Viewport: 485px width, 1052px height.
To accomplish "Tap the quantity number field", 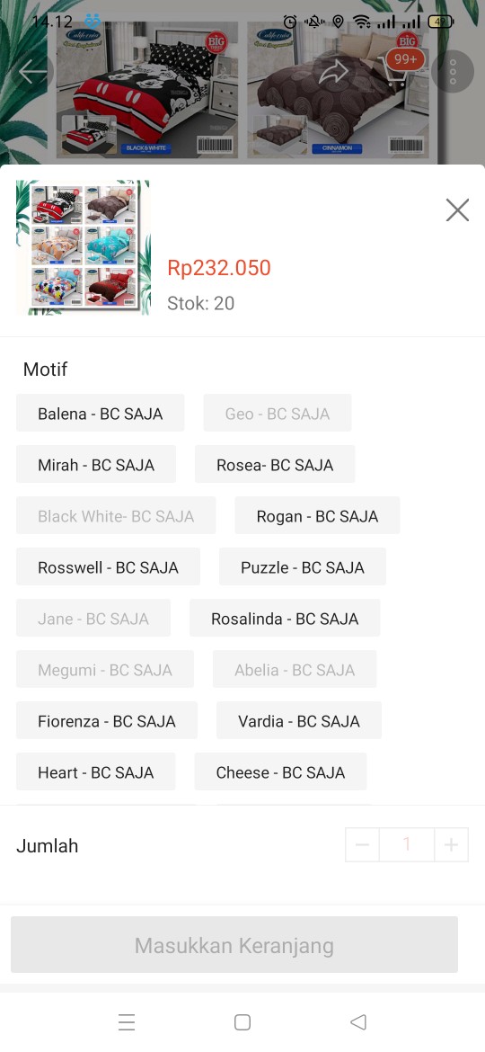I will point(407,844).
